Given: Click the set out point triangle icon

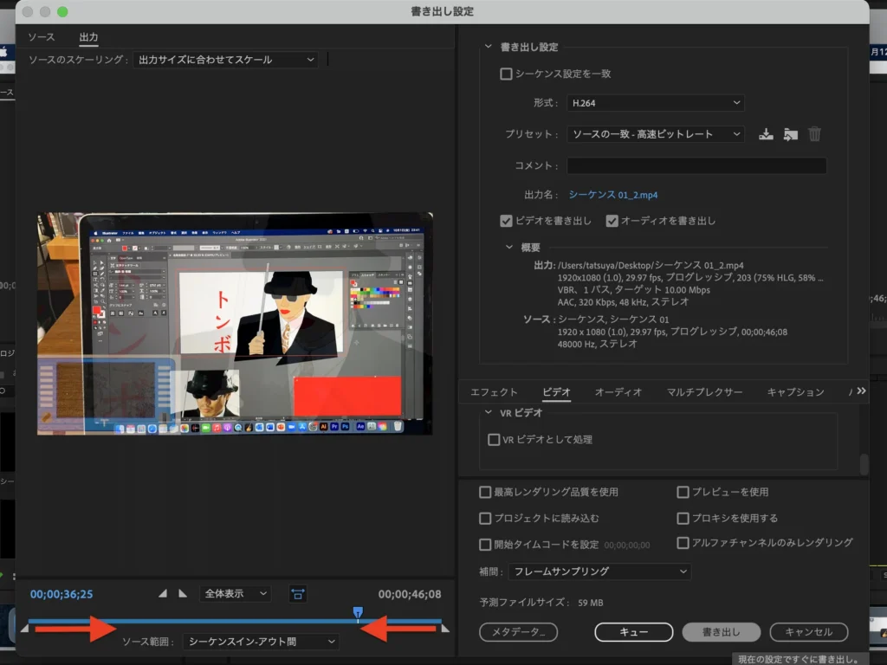Looking at the screenshot, I should pos(182,594).
